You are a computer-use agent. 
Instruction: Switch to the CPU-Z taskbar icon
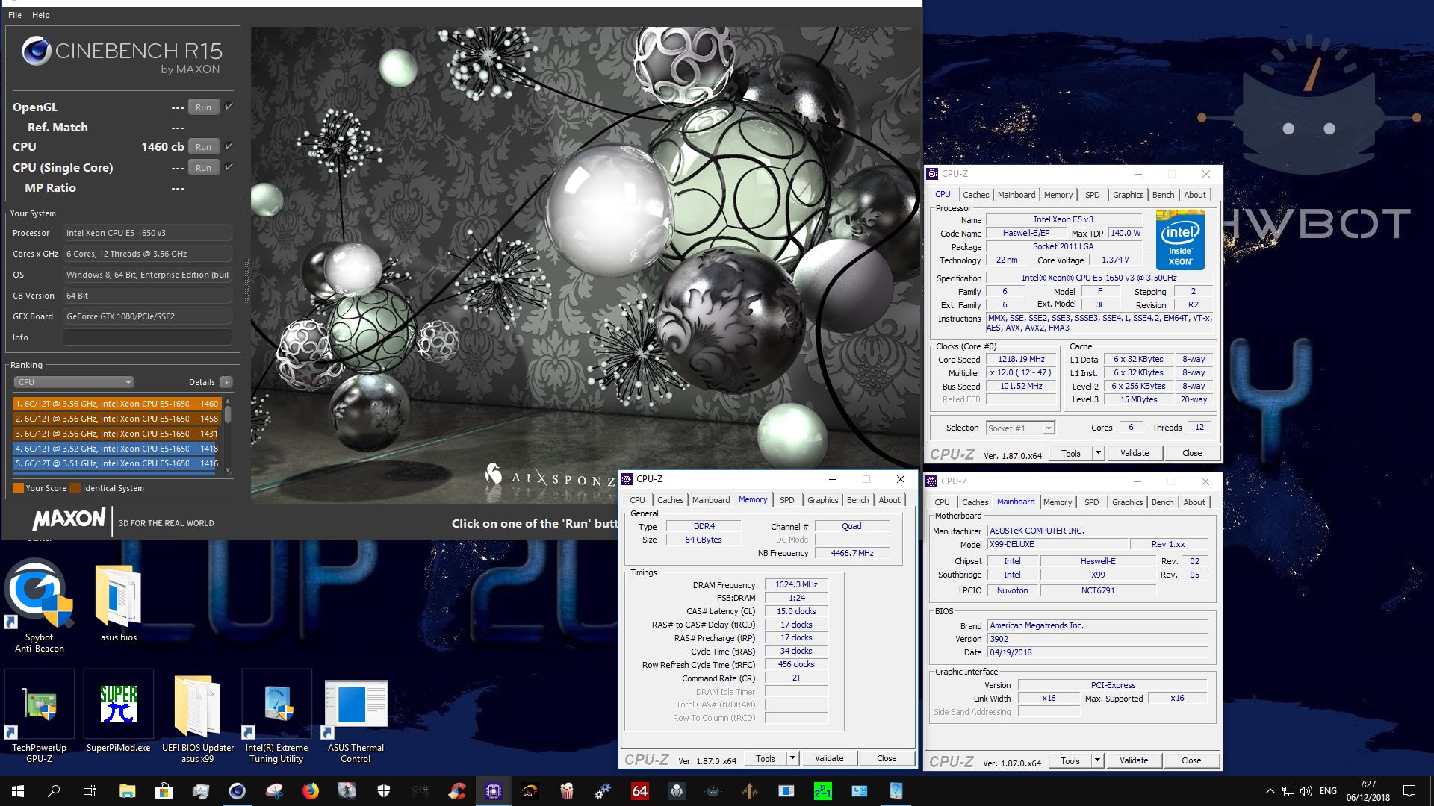[x=493, y=791]
